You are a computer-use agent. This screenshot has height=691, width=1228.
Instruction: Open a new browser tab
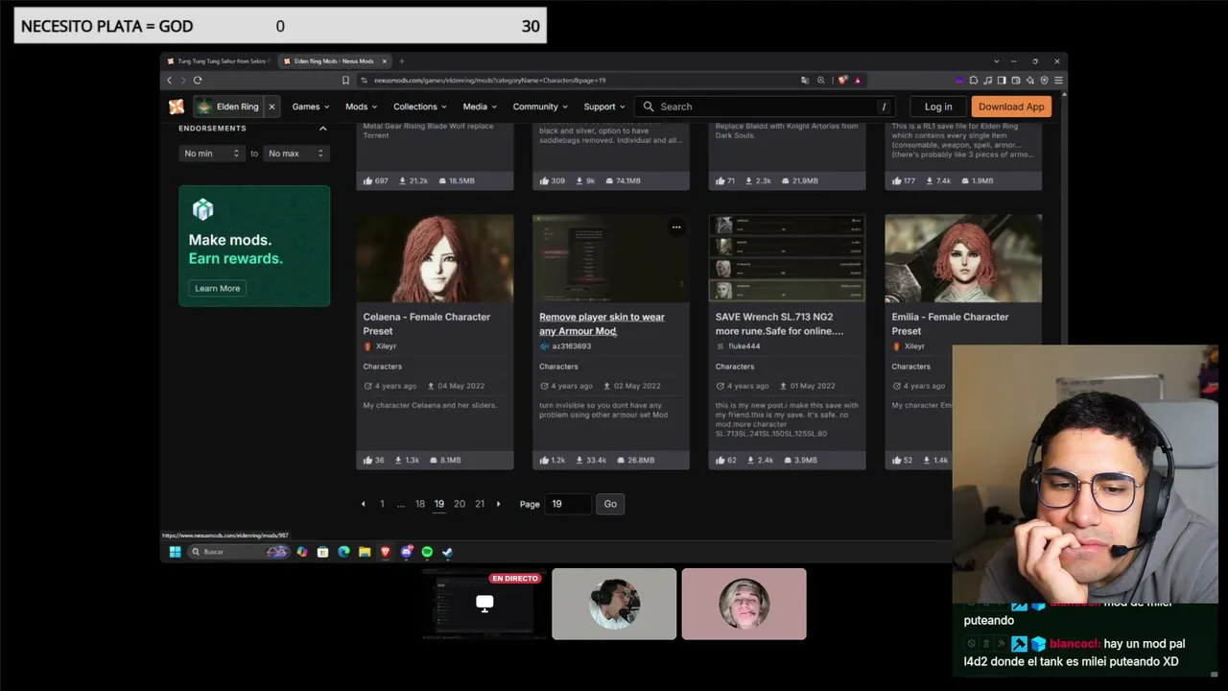pos(402,61)
